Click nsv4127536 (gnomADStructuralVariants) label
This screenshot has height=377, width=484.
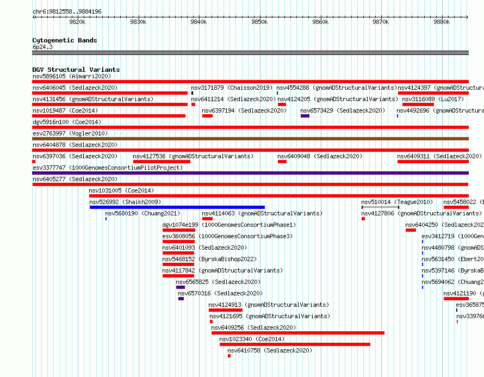coord(193,156)
